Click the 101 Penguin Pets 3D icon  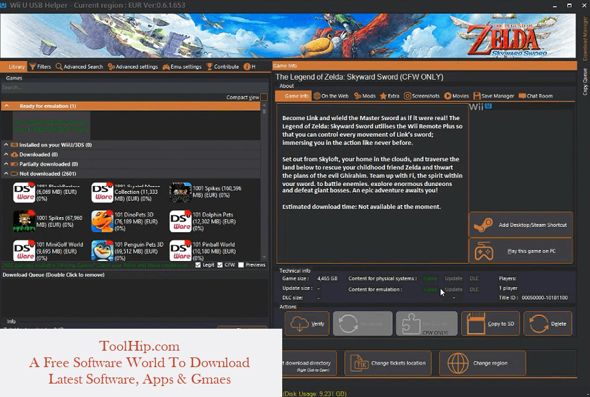102,251
